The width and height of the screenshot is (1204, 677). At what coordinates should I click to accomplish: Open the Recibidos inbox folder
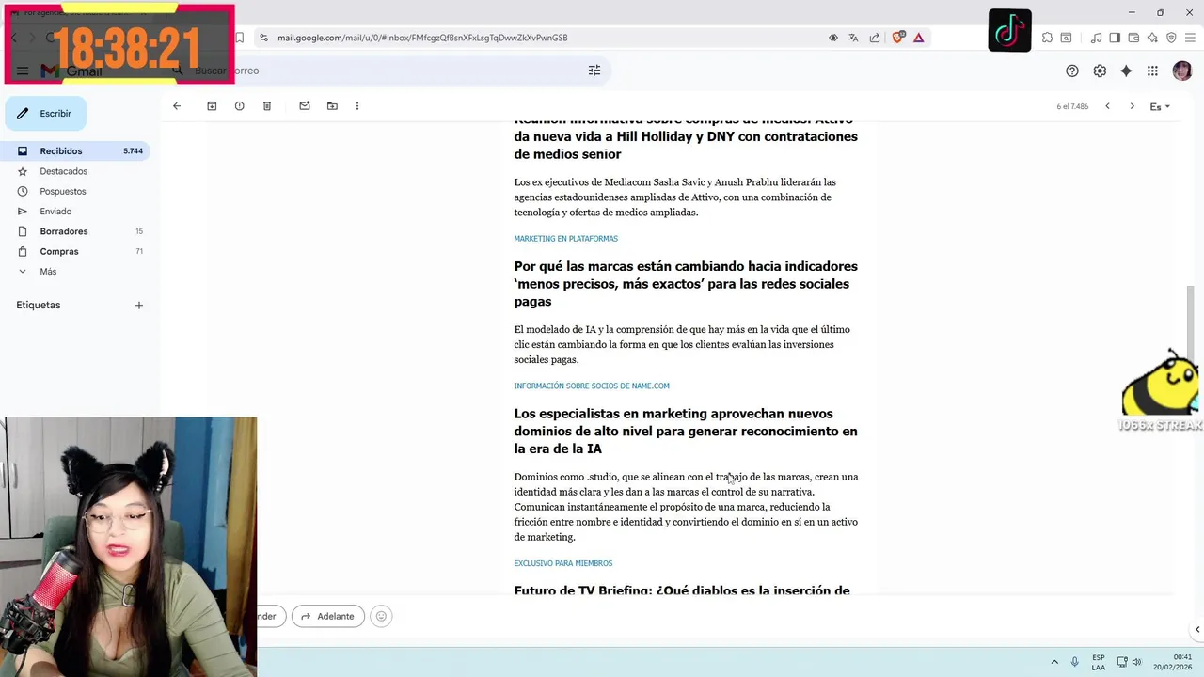(x=75, y=151)
